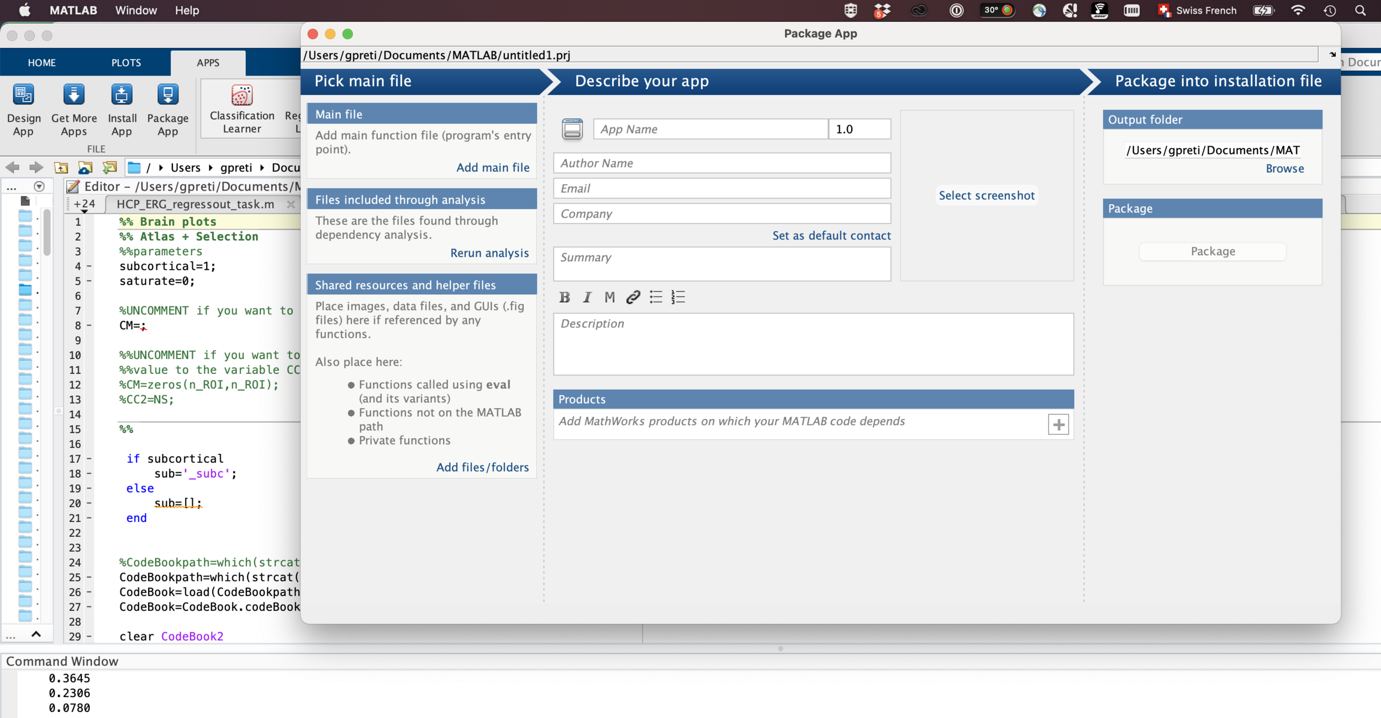Expand the current folder panel menu arrow
The image size is (1381, 718).
(39, 187)
